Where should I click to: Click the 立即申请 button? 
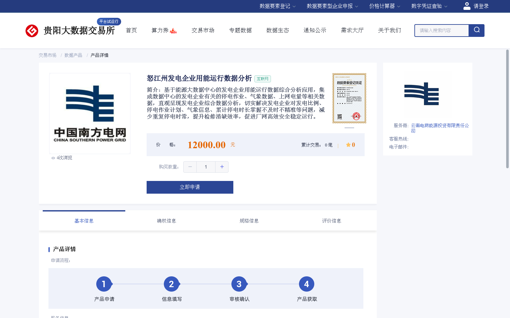tap(190, 187)
